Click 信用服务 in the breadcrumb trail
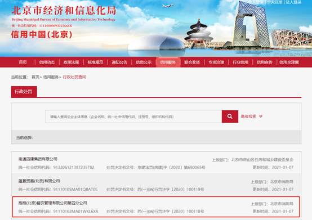312x220 pixels. pos(51,77)
